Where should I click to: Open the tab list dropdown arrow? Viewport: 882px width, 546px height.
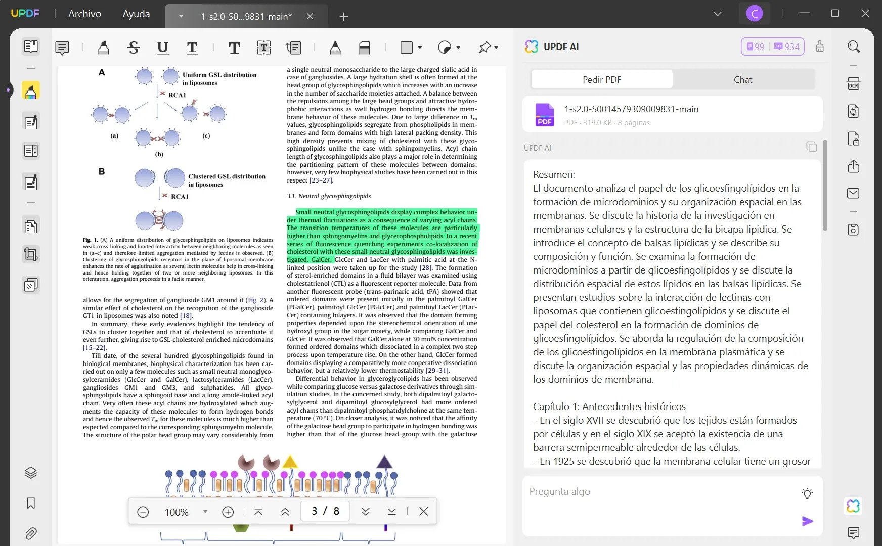click(181, 16)
